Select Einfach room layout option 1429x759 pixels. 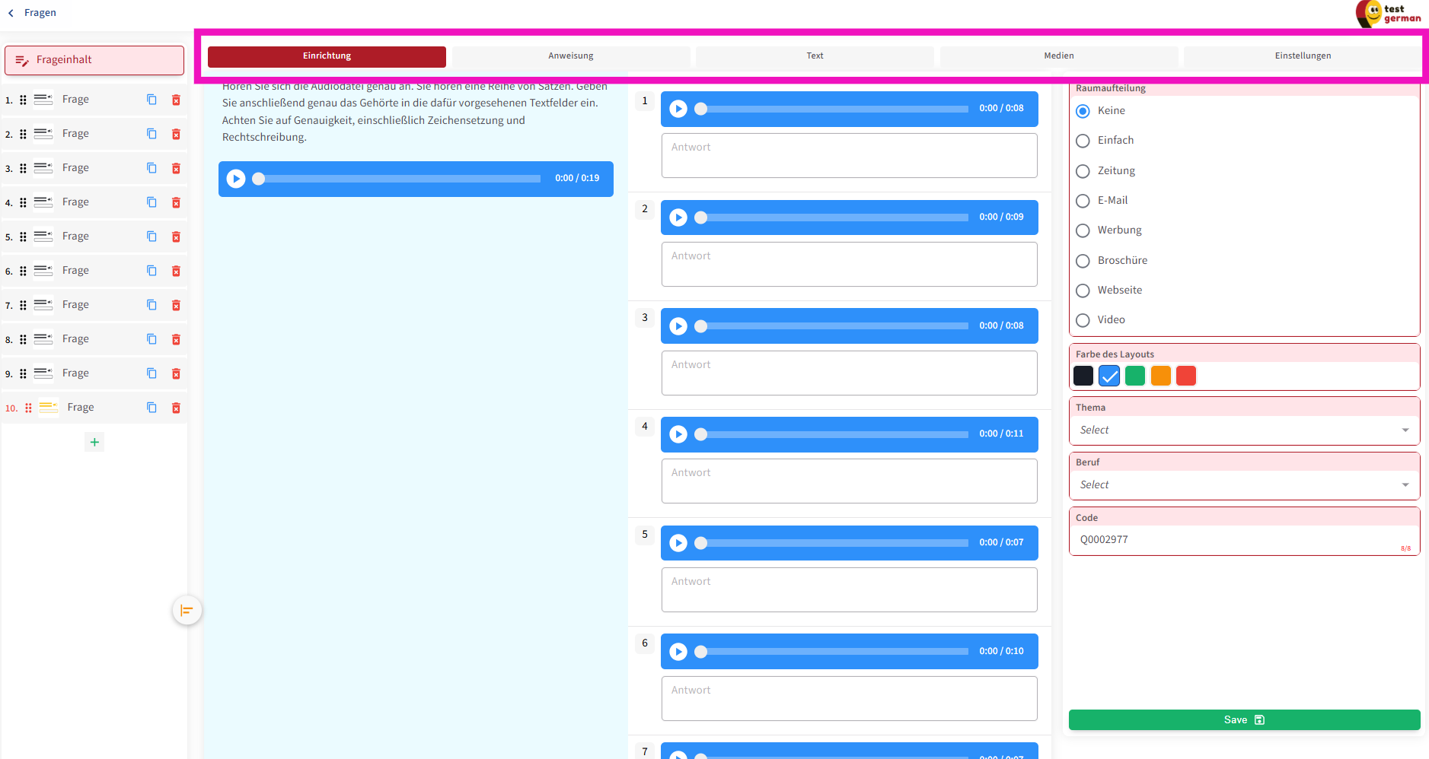click(x=1083, y=141)
